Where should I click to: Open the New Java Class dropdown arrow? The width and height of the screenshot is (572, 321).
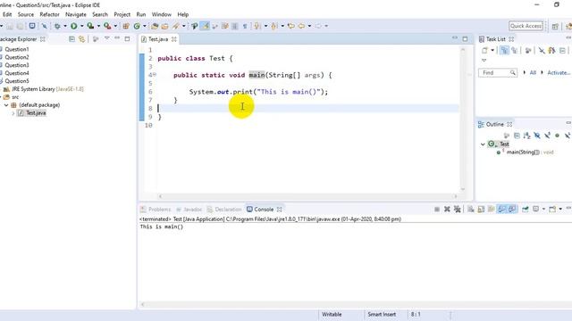tap(145, 26)
